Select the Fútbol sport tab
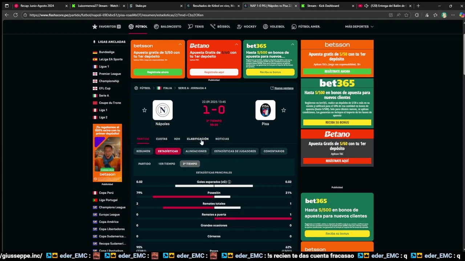The height and width of the screenshot is (261, 465). [138, 26]
